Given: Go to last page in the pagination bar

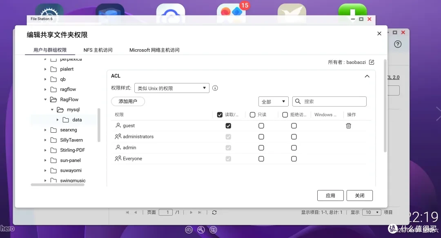Looking at the screenshot, I should click(199, 212).
